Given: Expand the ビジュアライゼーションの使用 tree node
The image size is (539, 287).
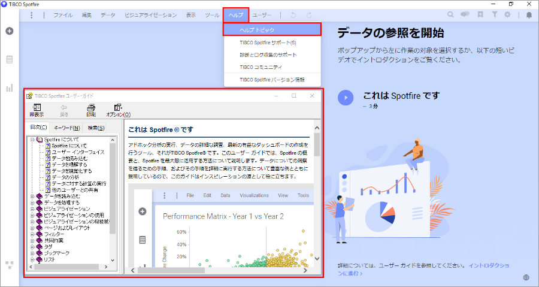Looking at the screenshot, I should click(32, 215).
